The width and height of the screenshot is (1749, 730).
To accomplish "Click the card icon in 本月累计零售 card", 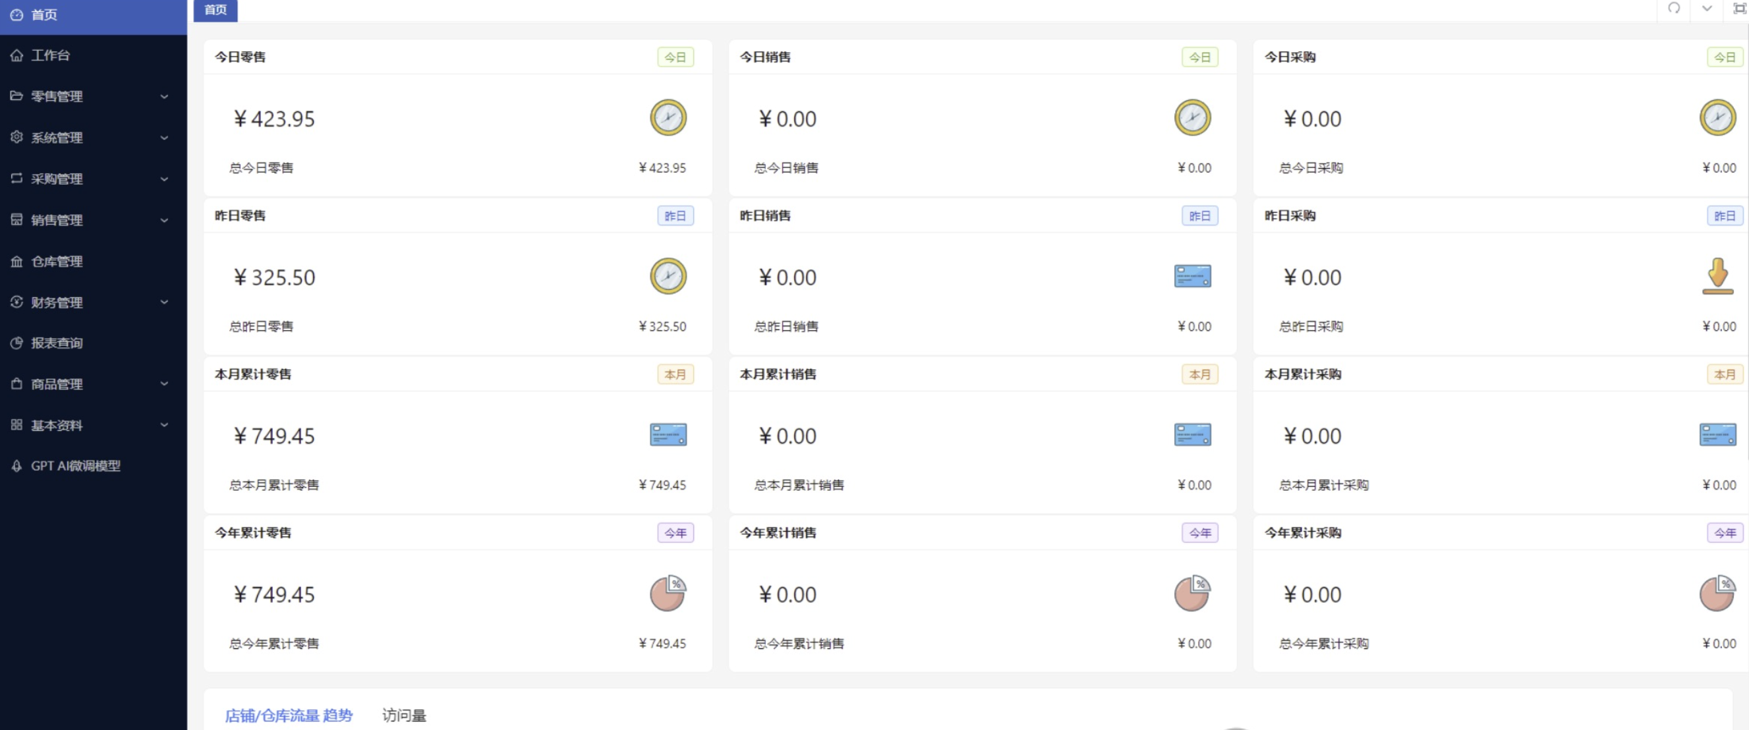I will [x=668, y=435].
